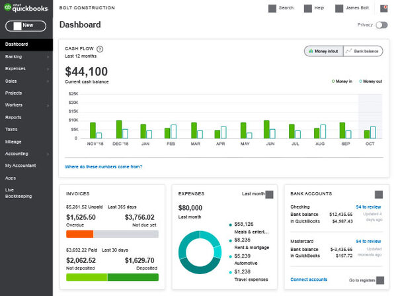Click the Go to registers text
The height and width of the screenshot is (296, 394).
(x=362, y=280)
